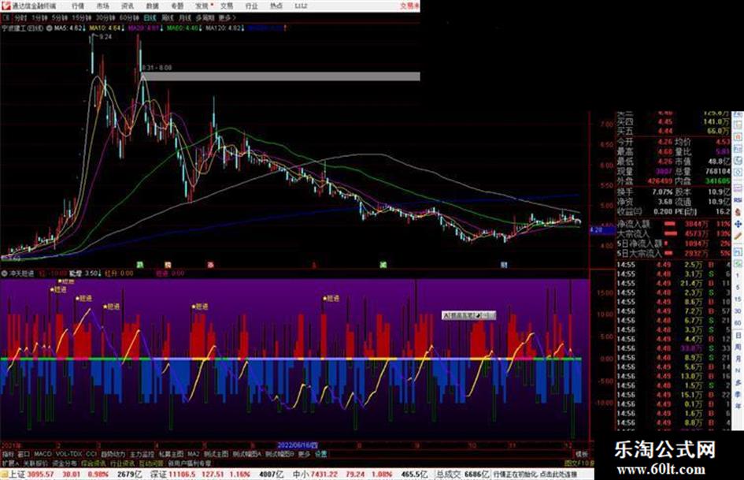
Task: Select the MACD indicator tab
Action: pyautogui.click(x=43, y=454)
